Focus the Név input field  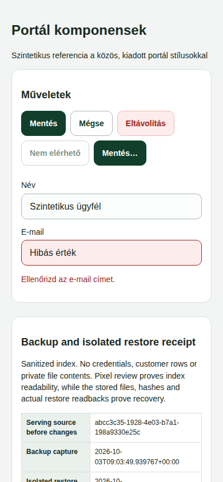coord(111,207)
